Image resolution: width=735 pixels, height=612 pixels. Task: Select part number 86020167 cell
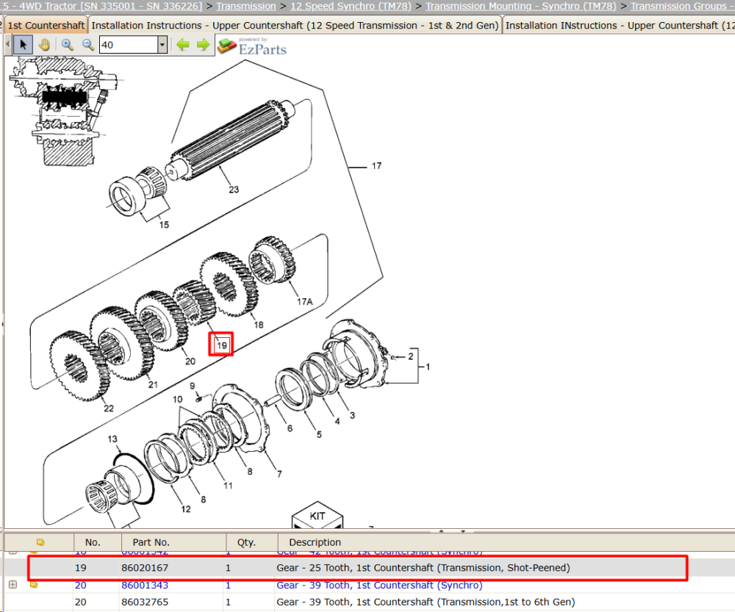pos(144,567)
